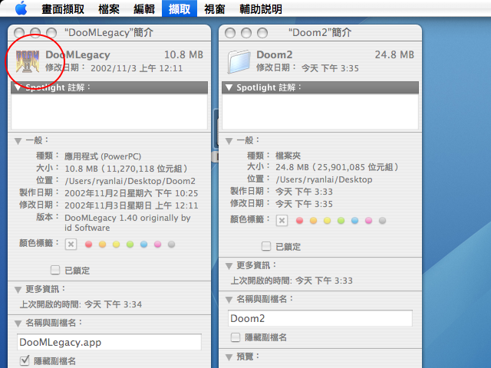Image resolution: width=491 pixels, height=368 pixels.
Task: Open the Apple menu
Action: 21,8
